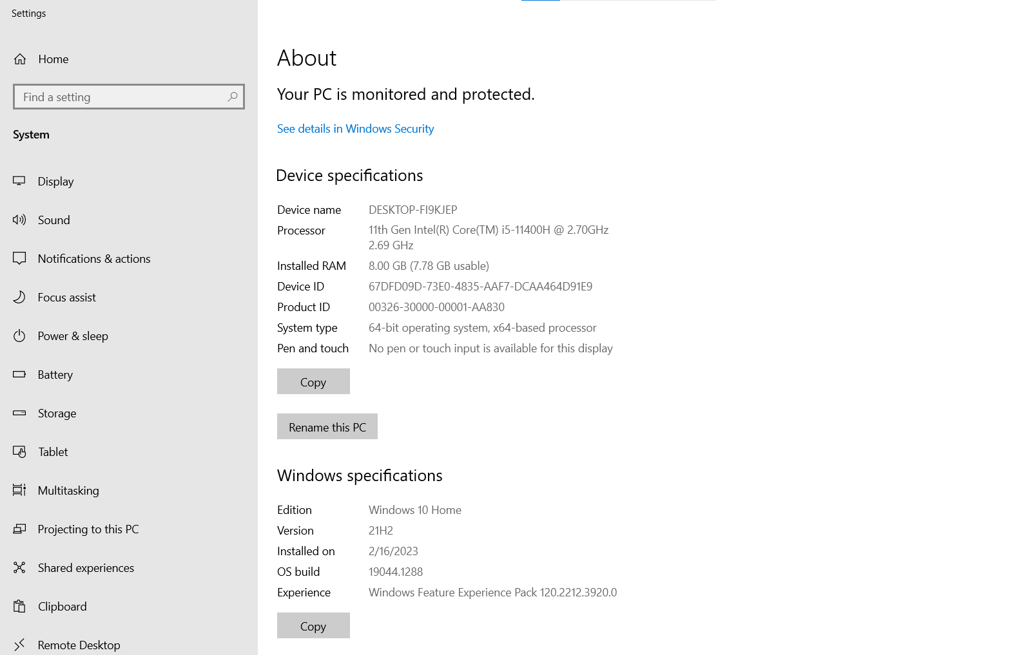Open See details in Windows Security link
This screenshot has height=655, width=1019.
[355, 129]
